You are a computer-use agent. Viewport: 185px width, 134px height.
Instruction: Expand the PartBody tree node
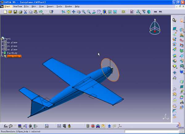[x=5, y=53]
